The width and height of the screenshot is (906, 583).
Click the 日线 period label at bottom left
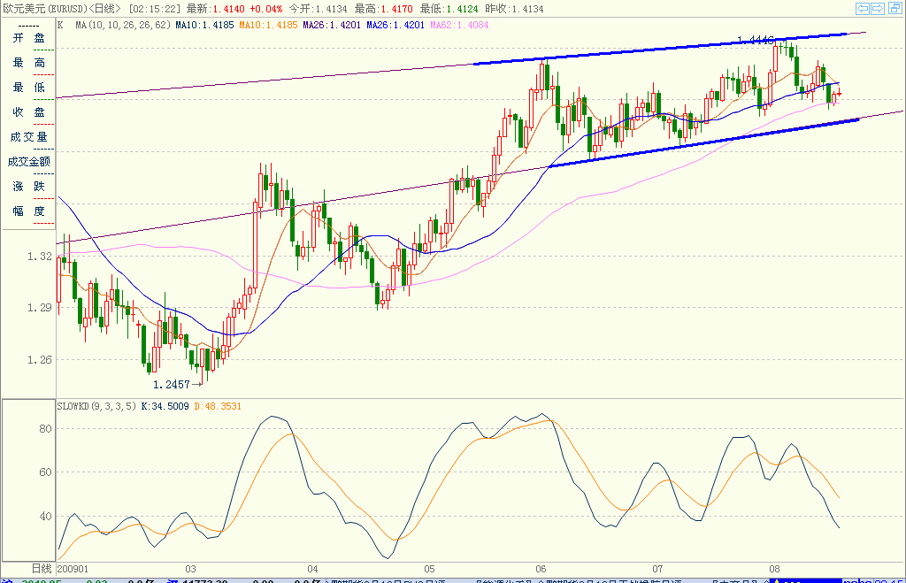pyautogui.click(x=41, y=569)
